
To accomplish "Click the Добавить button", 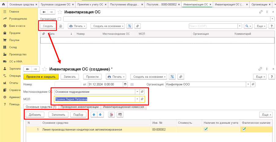I will click(35, 115).
